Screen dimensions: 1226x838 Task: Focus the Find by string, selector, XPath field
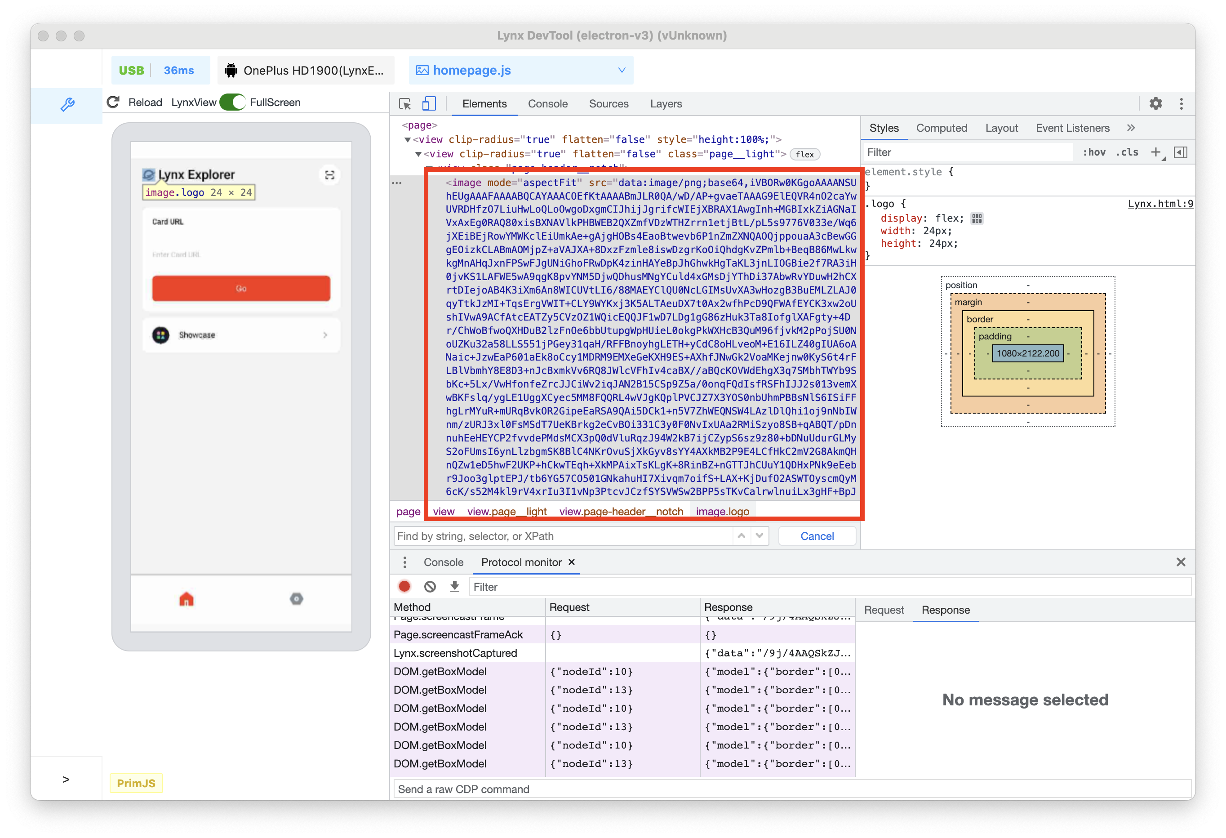click(563, 536)
